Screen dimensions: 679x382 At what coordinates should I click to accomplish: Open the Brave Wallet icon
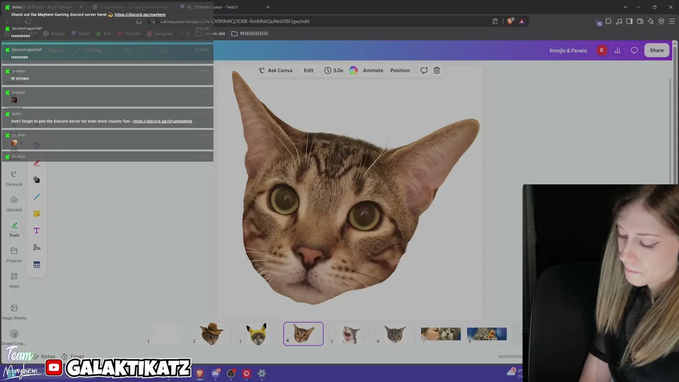640,21
